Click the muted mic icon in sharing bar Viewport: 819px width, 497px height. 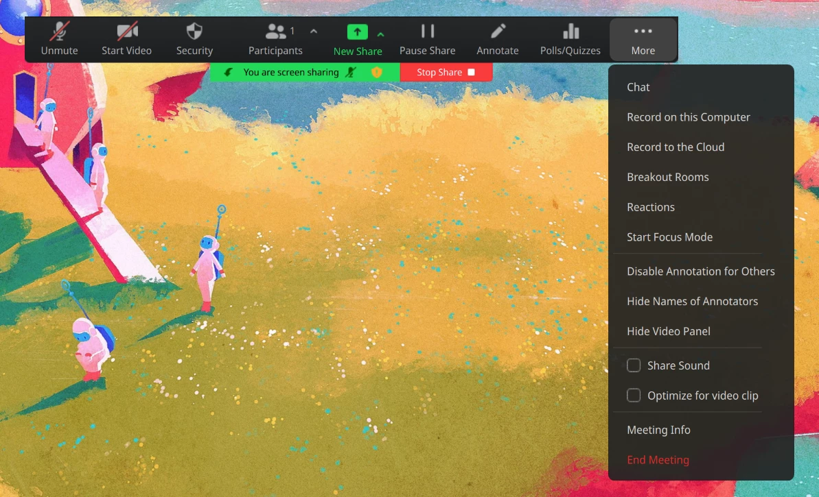point(351,72)
